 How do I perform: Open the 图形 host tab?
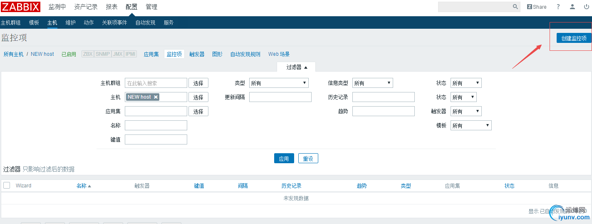tap(217, 54)
